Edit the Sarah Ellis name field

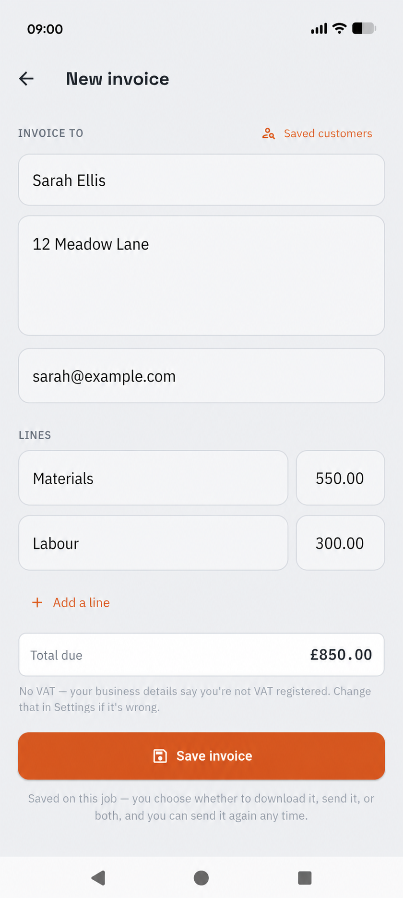(201, 180)
